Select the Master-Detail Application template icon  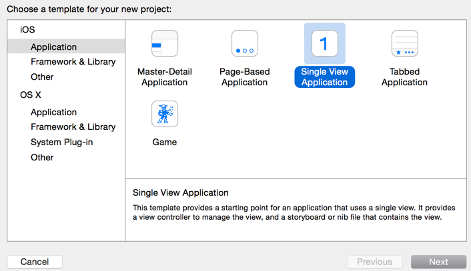(165, 44)
